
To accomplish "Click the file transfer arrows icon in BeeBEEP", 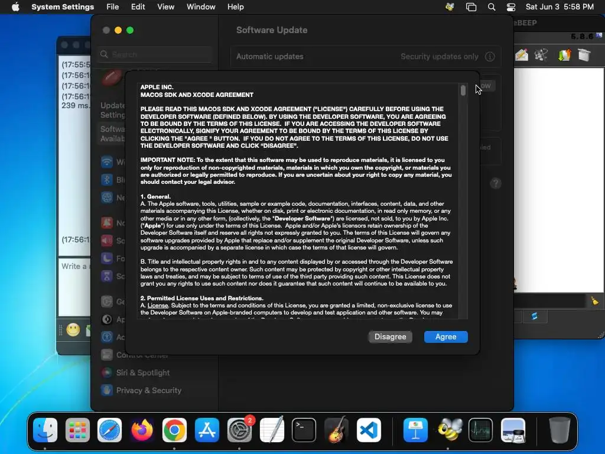I will point(564,55).
